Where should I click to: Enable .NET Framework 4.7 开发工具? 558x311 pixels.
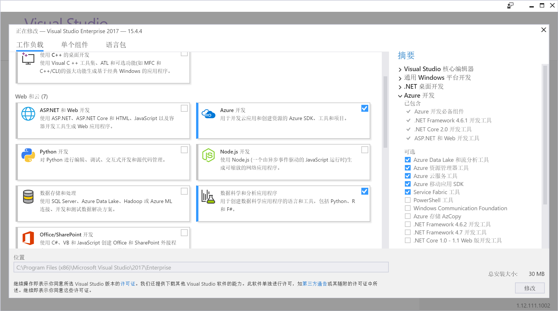click(x=408, y=232)
